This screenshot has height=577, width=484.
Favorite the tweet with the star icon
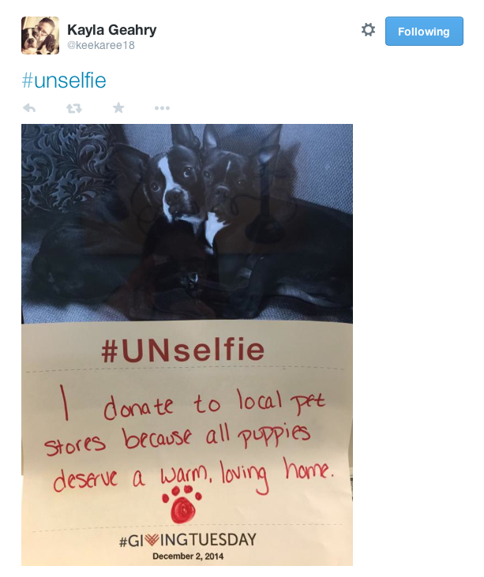[118, 108]
